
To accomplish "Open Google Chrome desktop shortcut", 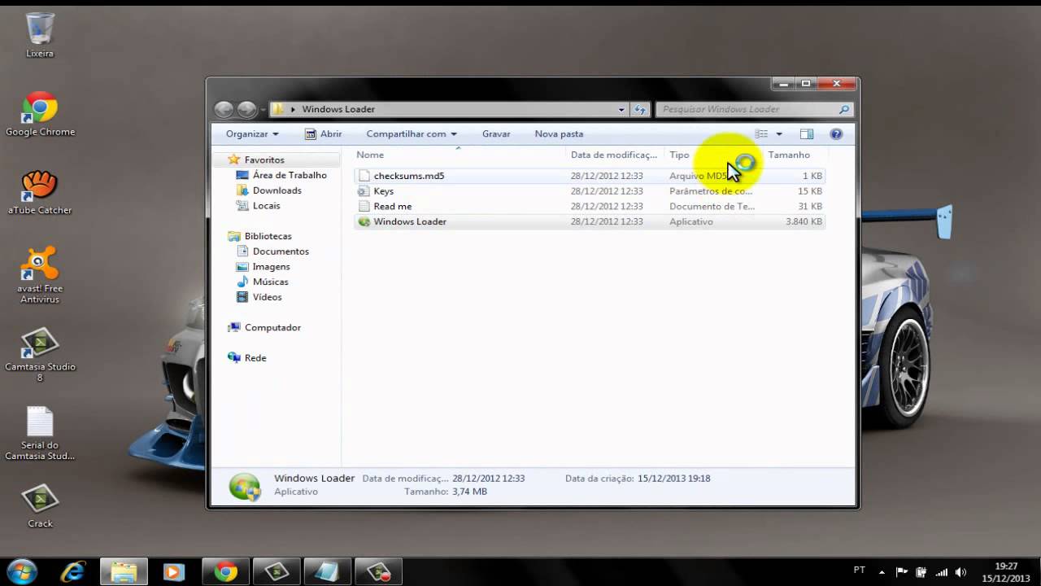I will click(x=40, y=114).
